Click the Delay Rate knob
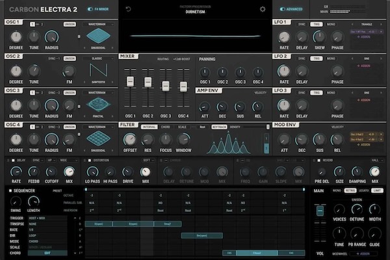The height and width of the screenshot is (260, 390). [16, 172]
